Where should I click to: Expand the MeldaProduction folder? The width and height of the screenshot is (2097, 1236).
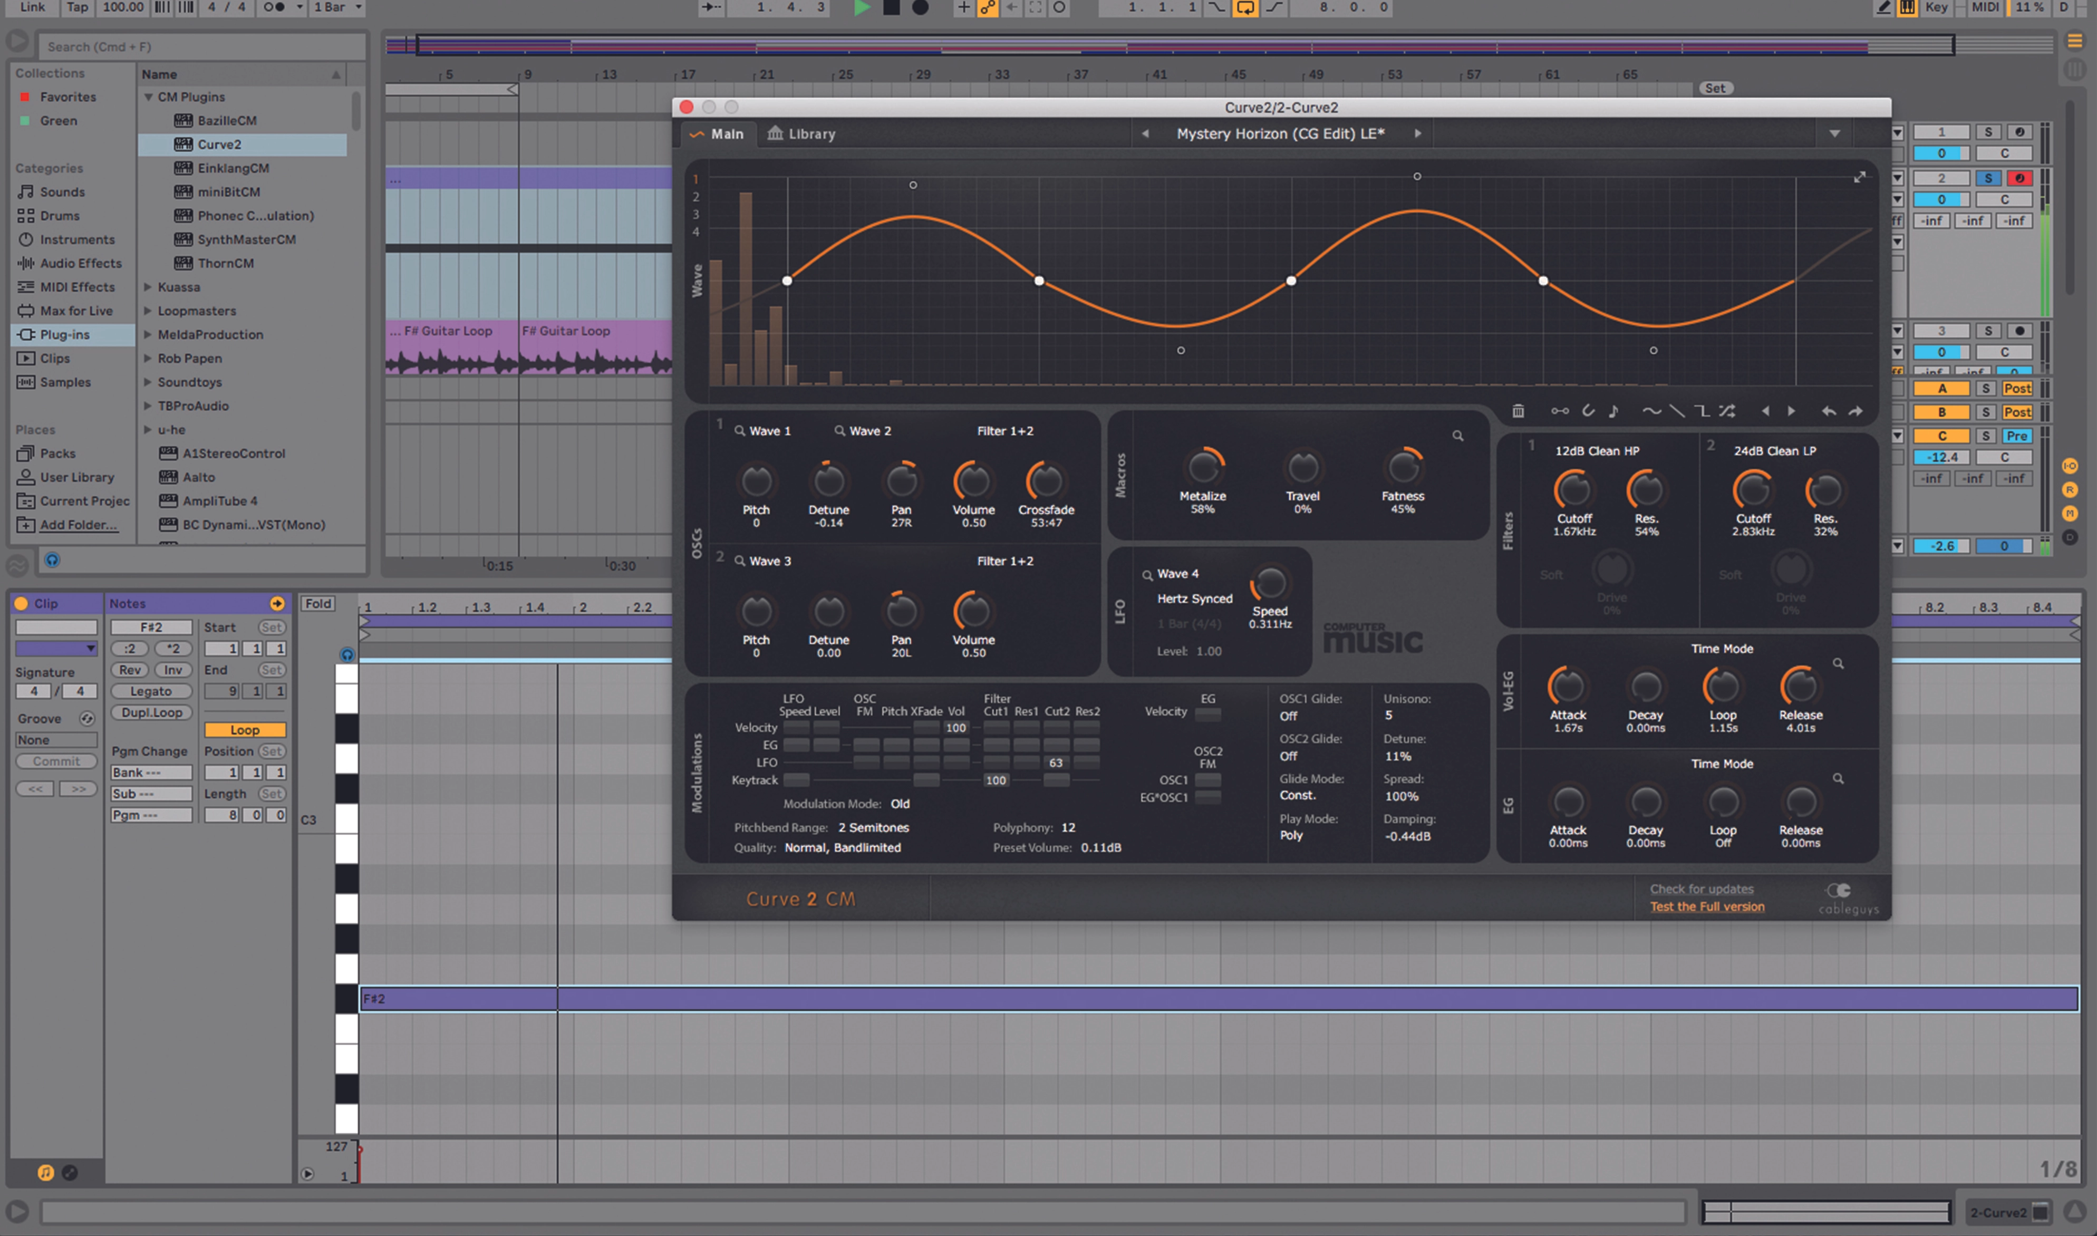click(148, 334)
